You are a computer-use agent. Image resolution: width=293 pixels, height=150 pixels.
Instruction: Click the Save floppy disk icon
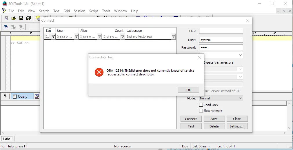(21, 18)
